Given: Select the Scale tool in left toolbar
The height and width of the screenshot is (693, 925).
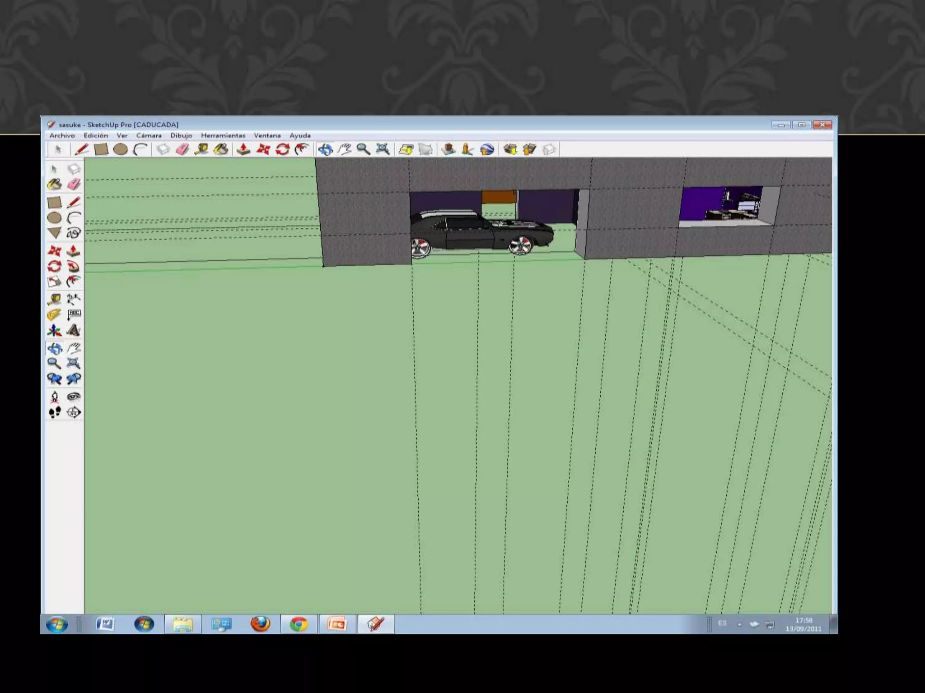Looking at the screenshot, I should (54, 282).
